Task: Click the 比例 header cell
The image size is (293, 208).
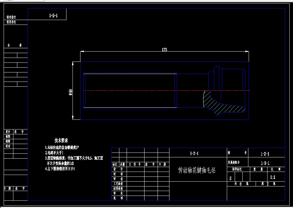Action: 276,169
